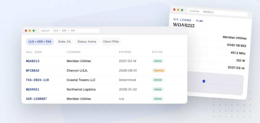Sort by the EXPIRES column header
Image resolution: width=260 pixels, height=123 pixels.
[125, 52]
